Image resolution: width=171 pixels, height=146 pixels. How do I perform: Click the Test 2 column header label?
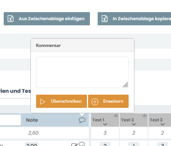tap(128, 120)
